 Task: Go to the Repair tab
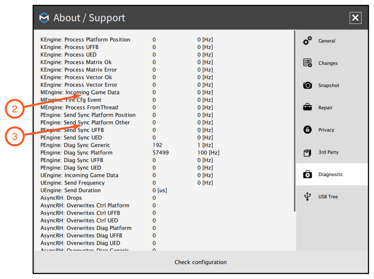332,107
